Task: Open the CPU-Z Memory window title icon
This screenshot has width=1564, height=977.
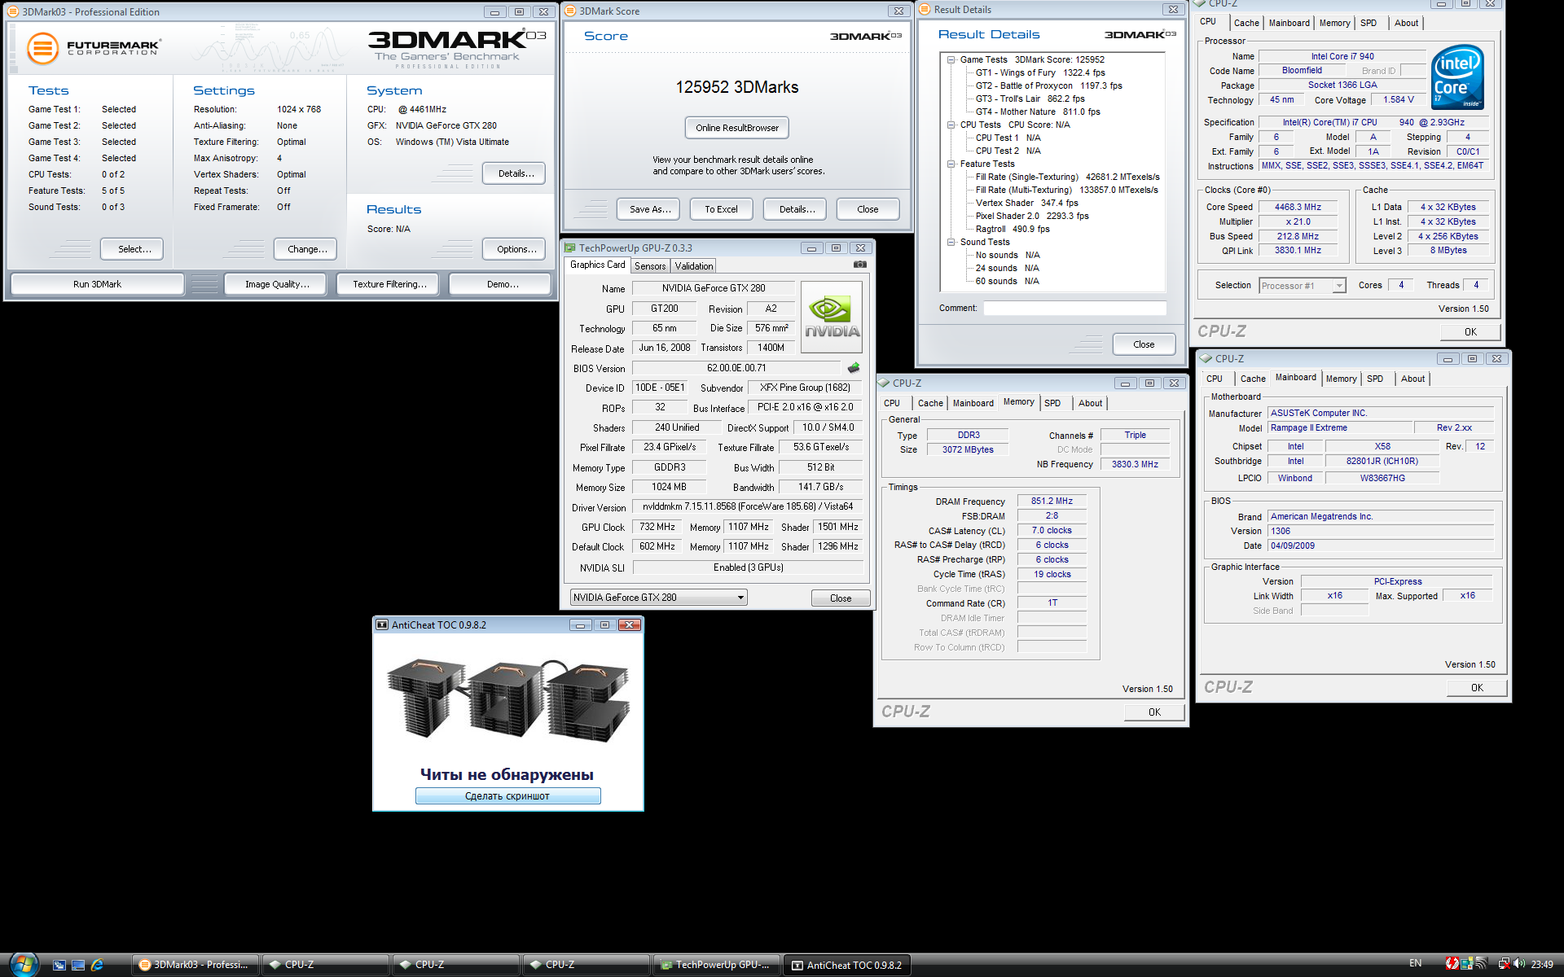Action: 883,383
